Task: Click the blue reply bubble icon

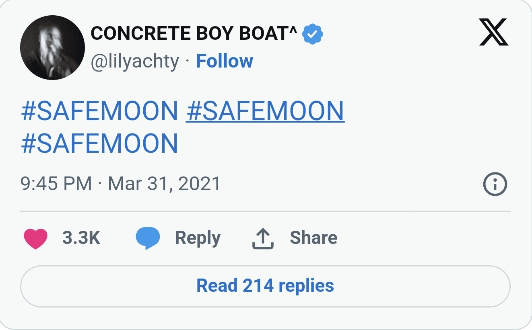Action: pyautogui.click(x=148, y=238)
